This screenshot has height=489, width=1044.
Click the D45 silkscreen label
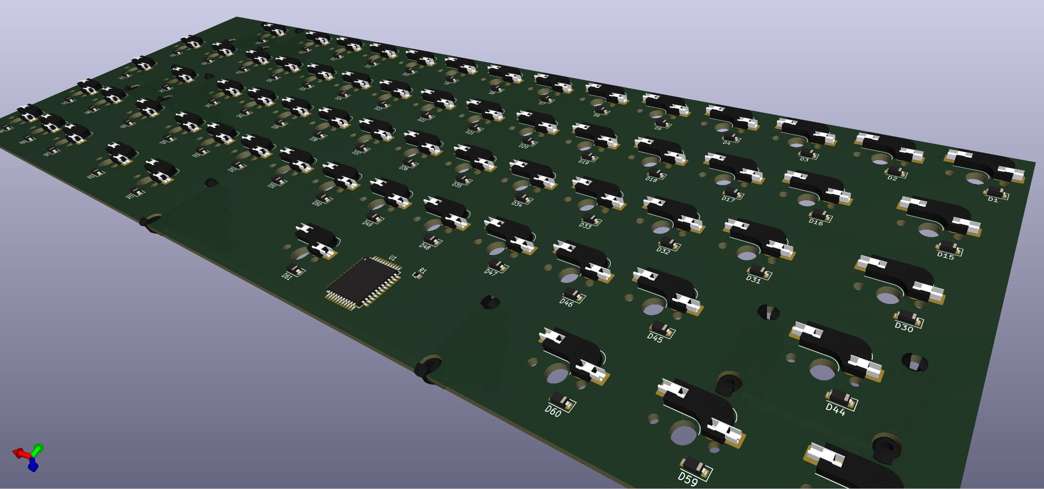click(655, 338)
